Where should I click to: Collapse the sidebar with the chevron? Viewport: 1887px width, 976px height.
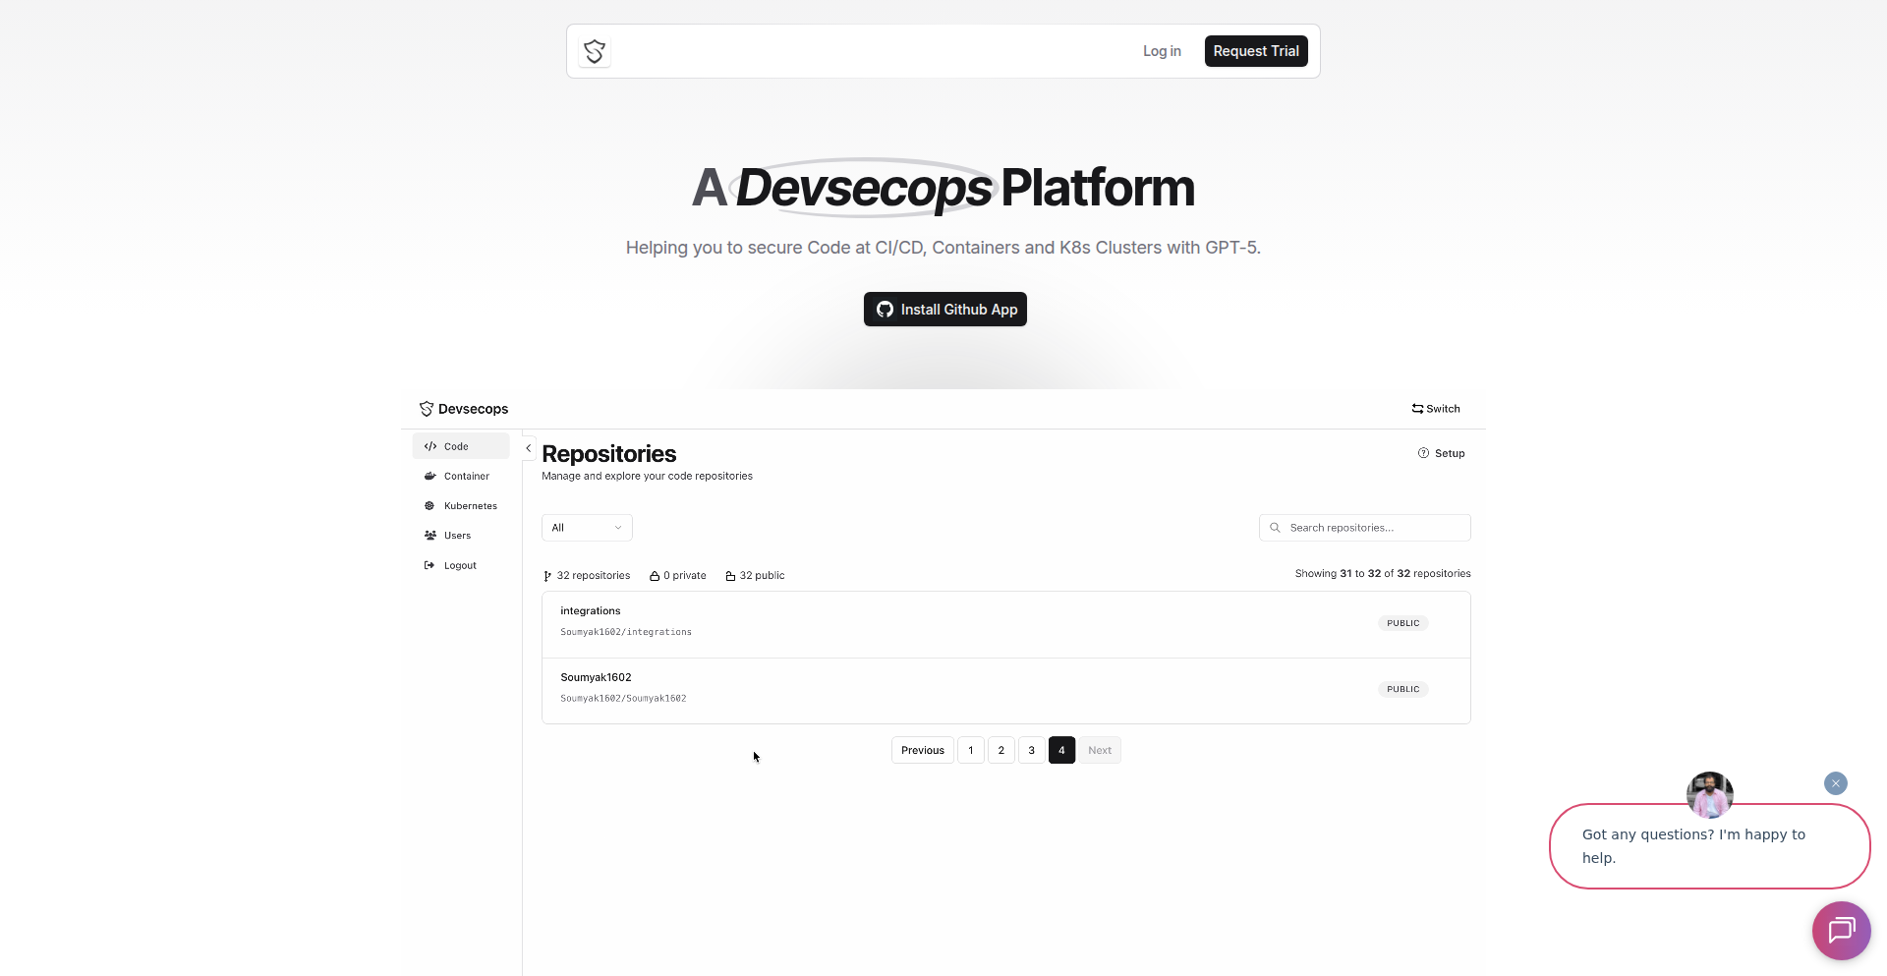(529, 448)
